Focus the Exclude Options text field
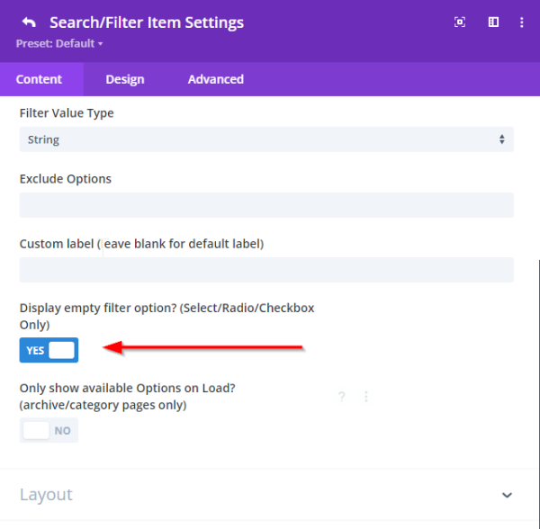Viewport: 540px width, 529px height. [x=266, y=205]
